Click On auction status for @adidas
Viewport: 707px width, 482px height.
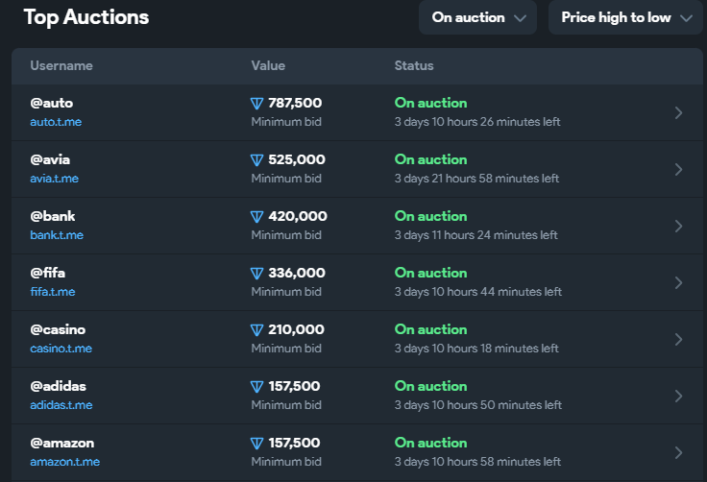[x=430, y=386]
